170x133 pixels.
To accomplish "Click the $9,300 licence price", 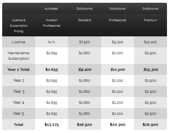I will (118, 42).
